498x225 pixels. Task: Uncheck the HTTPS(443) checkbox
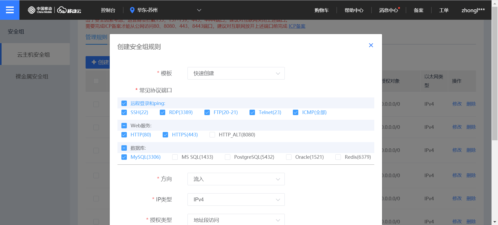pos(165,135)
